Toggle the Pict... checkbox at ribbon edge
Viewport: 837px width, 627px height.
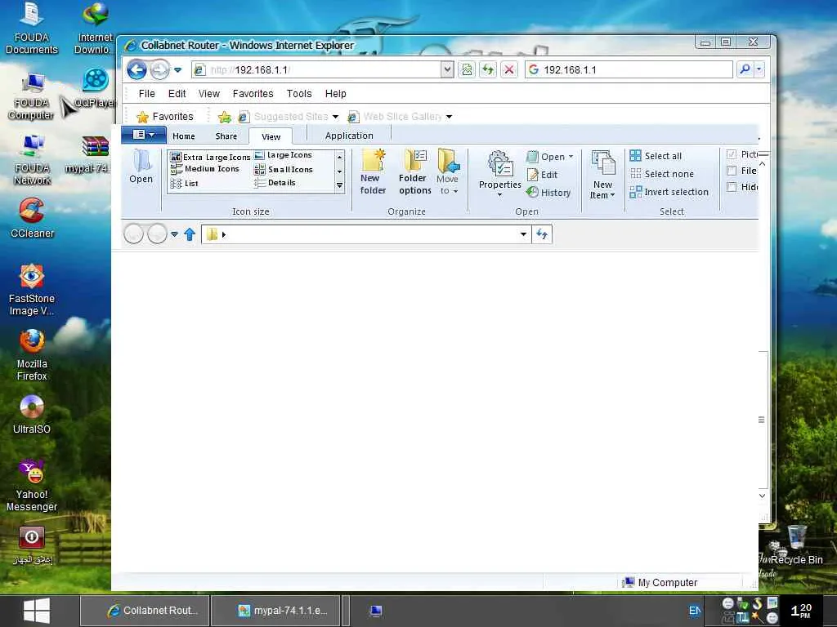click(732, 154)
